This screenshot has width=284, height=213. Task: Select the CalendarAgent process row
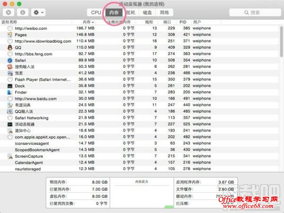point(140,162)
